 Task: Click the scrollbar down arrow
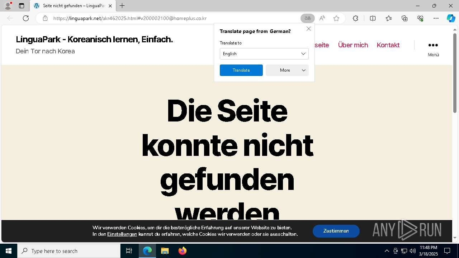(455, 238)
